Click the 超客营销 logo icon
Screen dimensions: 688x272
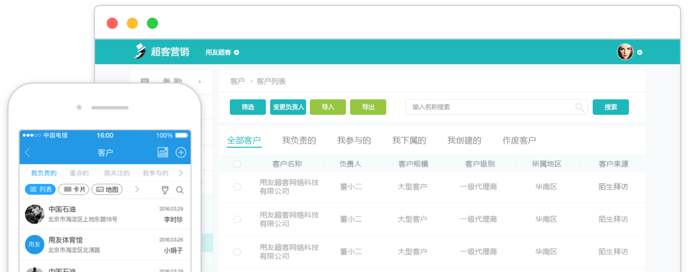(140, 51)
